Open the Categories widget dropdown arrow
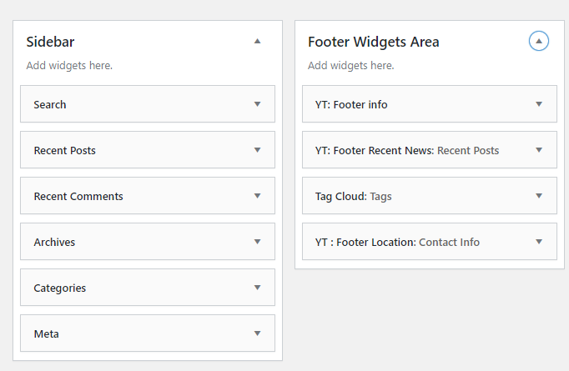569x371 pixels. (257, 288)
